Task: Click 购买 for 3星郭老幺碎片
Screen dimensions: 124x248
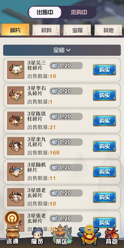Action: coord(104,197)
